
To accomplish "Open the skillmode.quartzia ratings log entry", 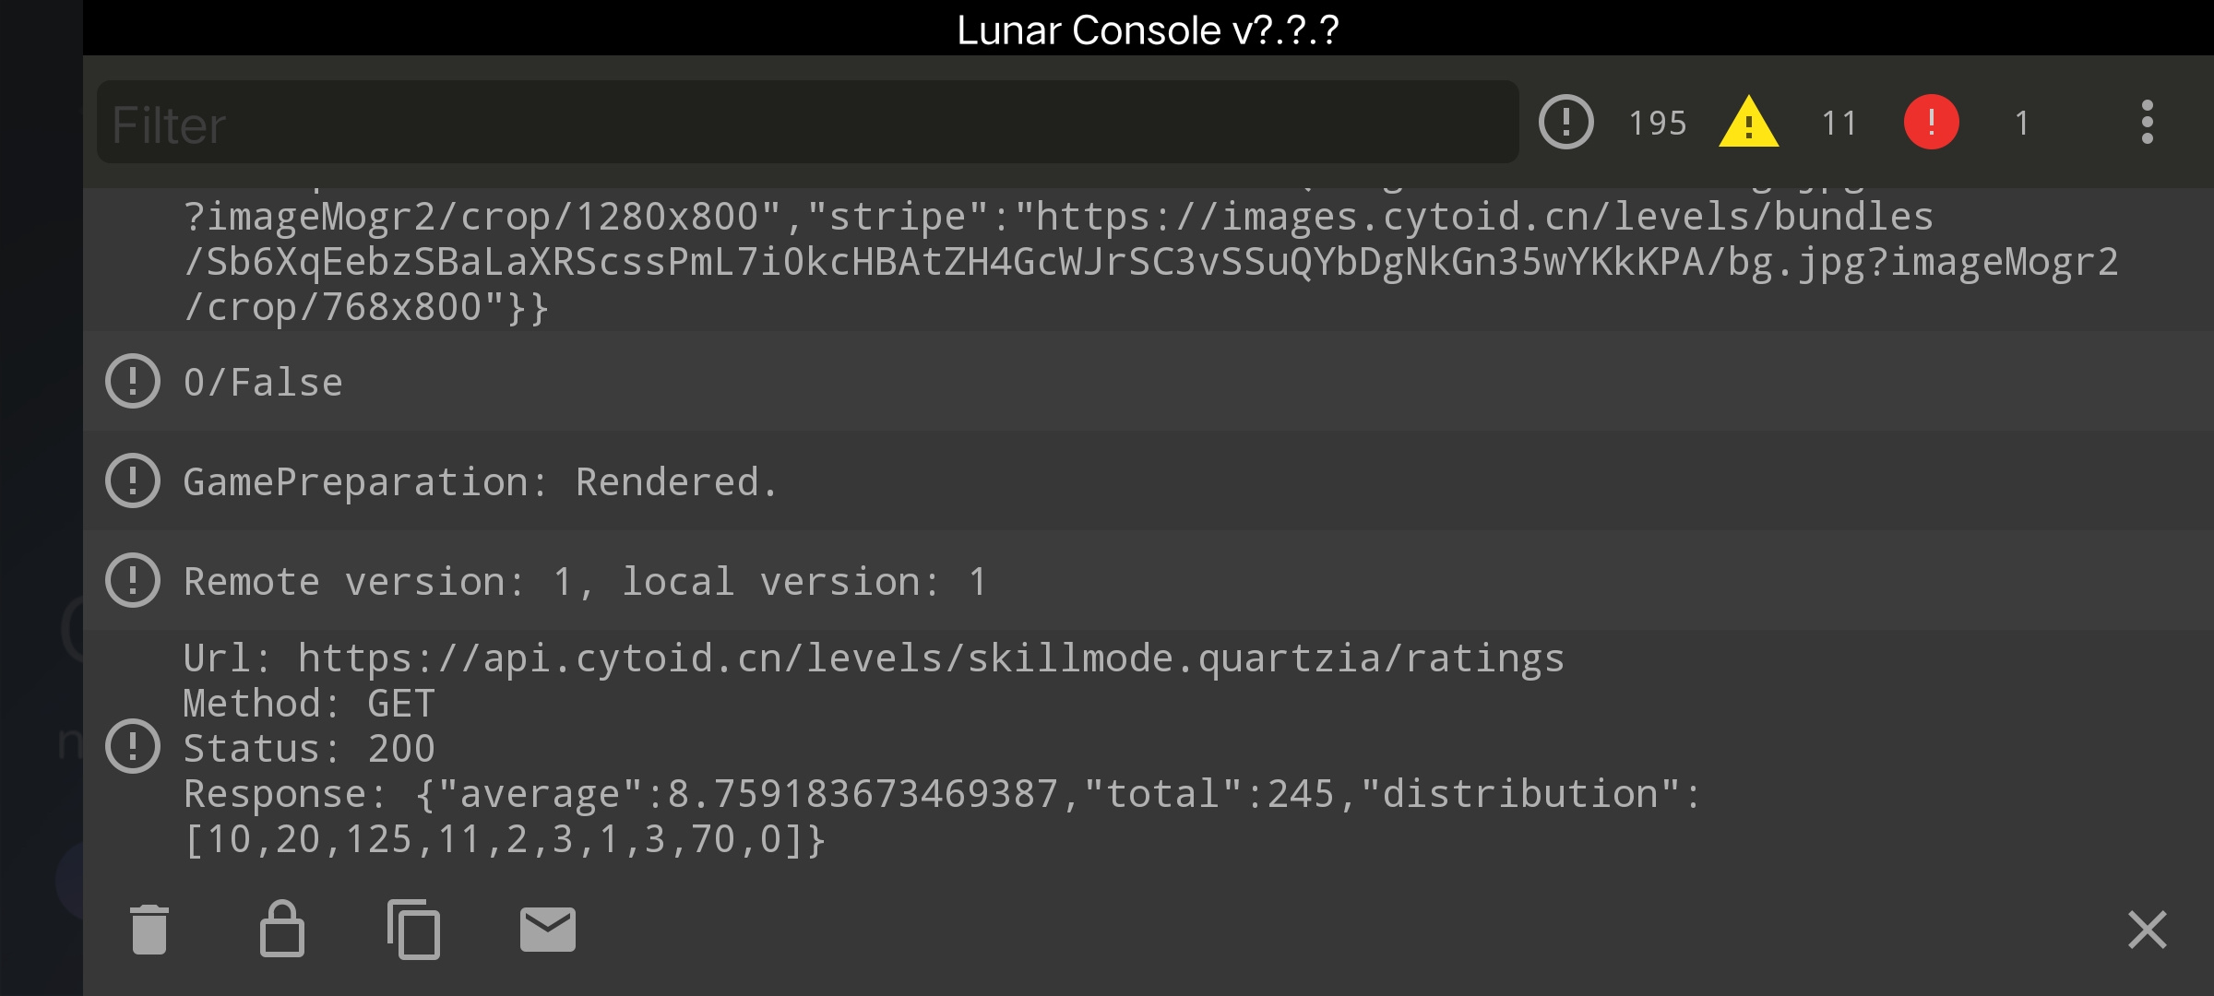I will coord(1149,747).
